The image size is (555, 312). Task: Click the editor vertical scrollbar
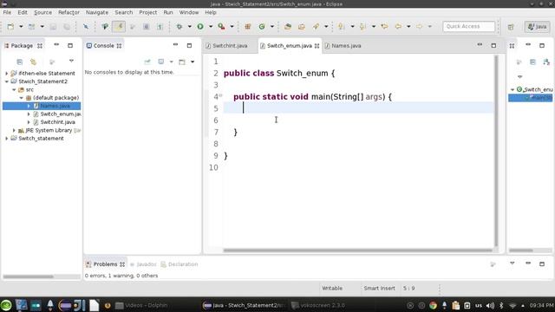pos(496,151)
